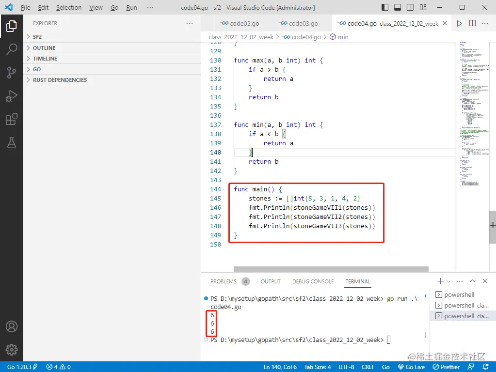Click breadcrumb class_2022_12_02_week folder
The image size is (496, 372).
[x=240, y=37]
